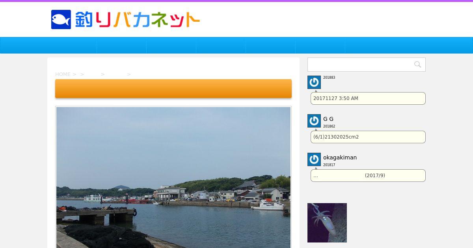Click the date text 201862
Viewport: 473px width, 248px height.
pos(329,126)
